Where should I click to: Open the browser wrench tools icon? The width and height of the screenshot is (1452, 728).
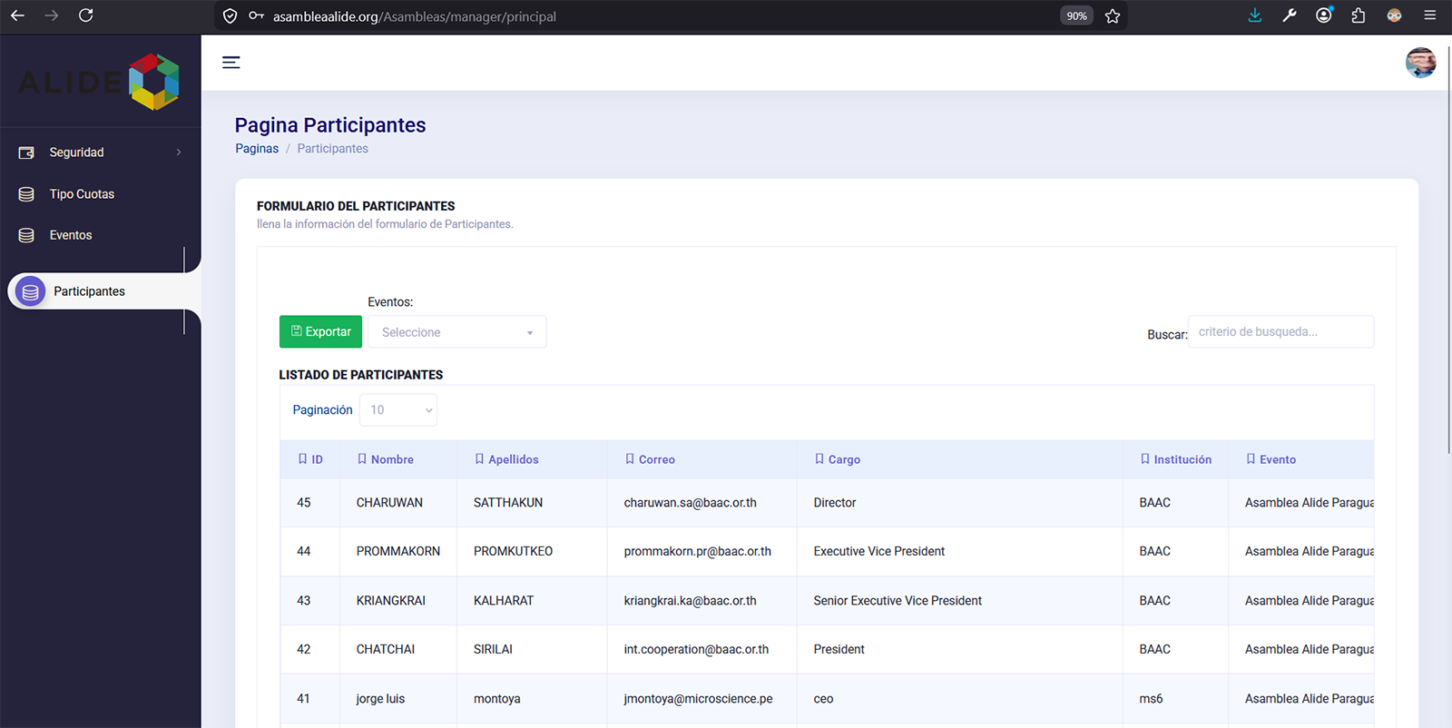[1290, 15]
